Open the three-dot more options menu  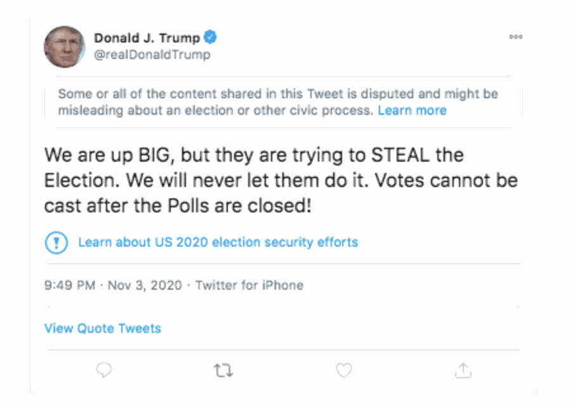coord(515,37)
